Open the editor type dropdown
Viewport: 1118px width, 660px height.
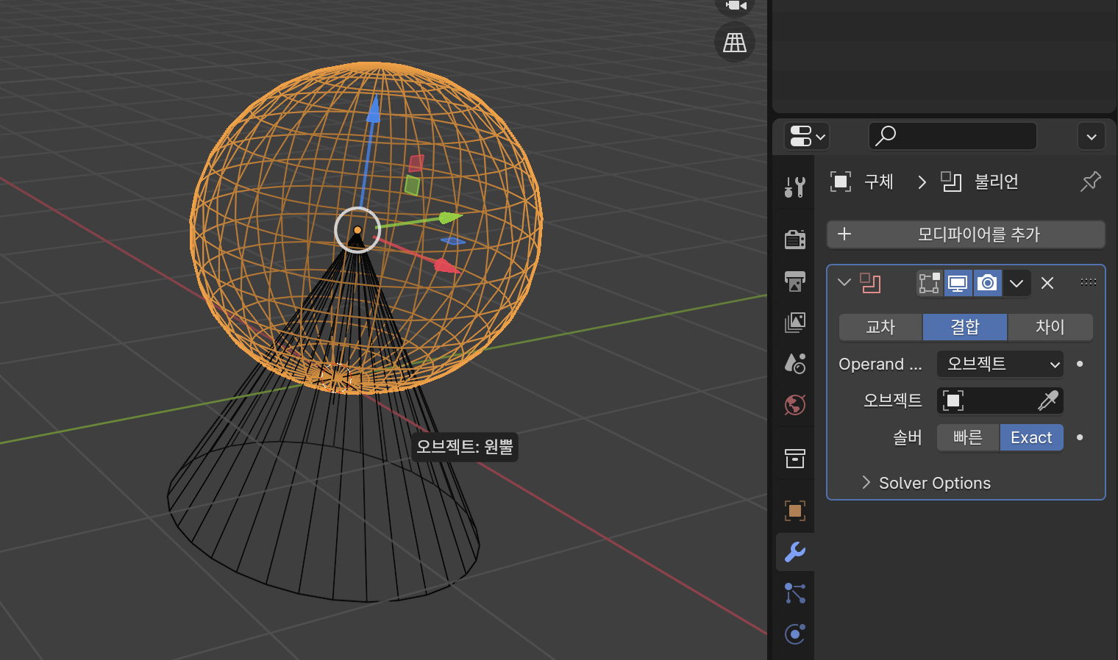pyautogui.click(x=807, y=136)
